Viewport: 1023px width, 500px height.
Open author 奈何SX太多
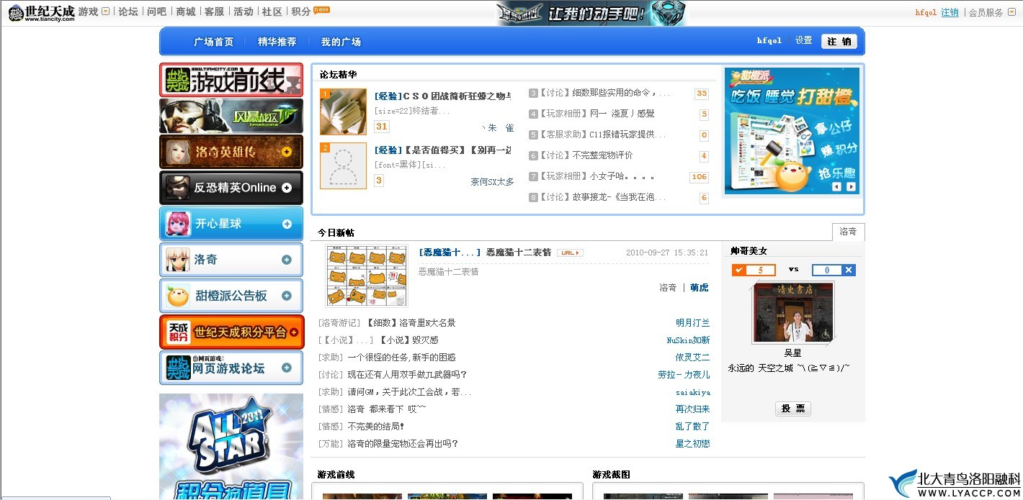[x=492, y=182]
